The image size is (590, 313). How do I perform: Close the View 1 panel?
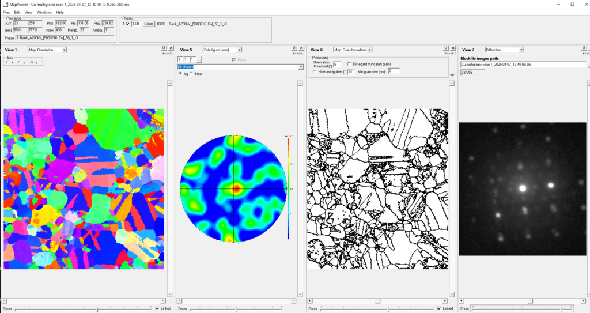tap(171, 48)
